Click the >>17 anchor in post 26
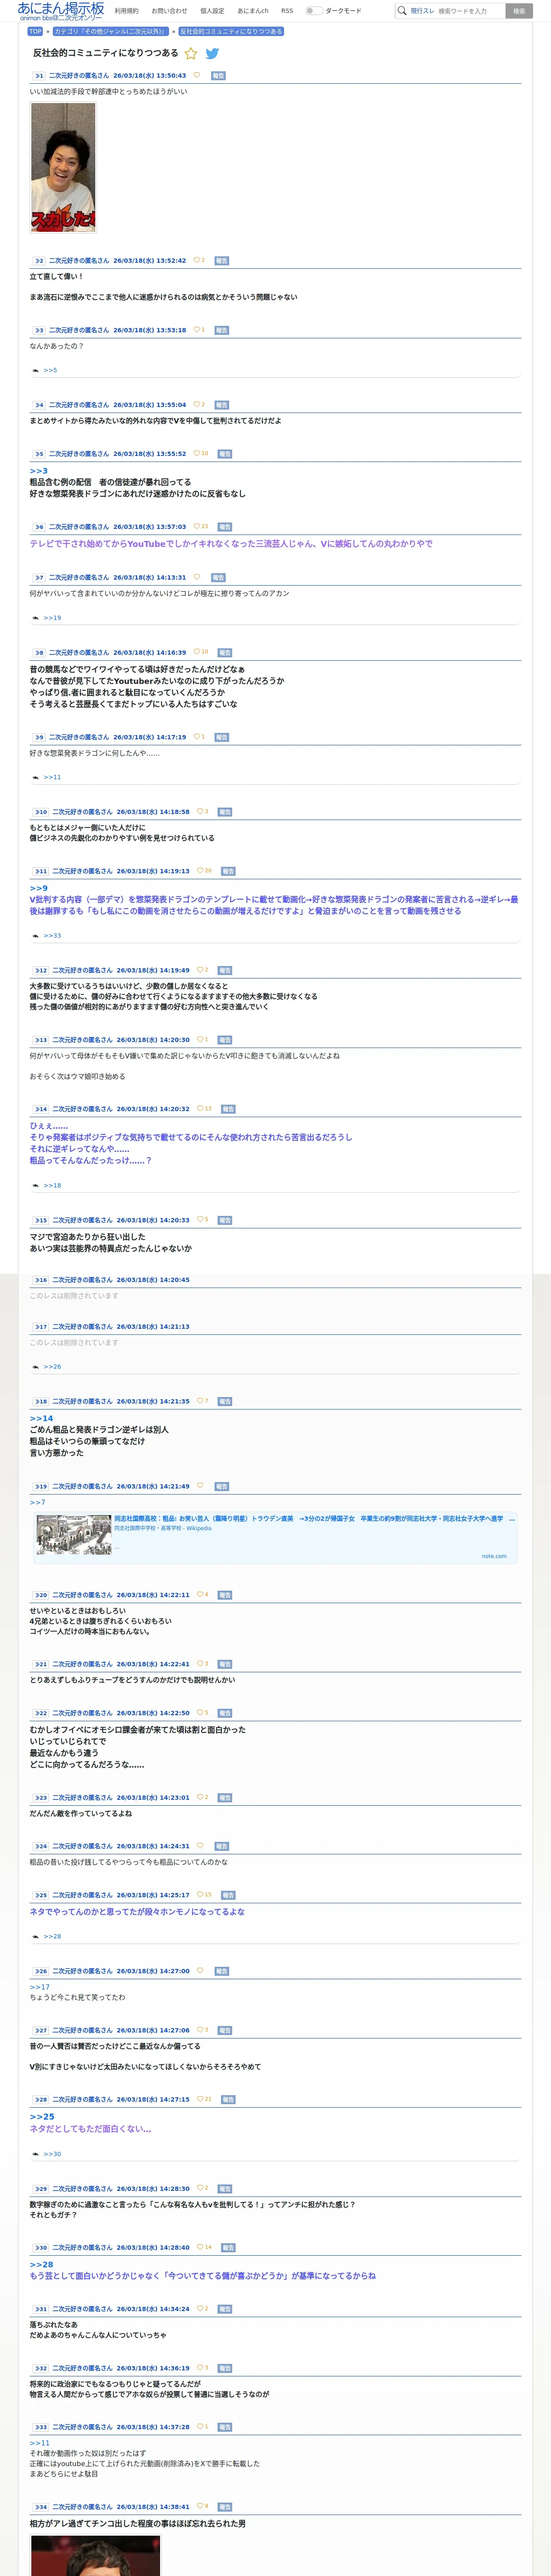551x2576 pixels. click(39, 1987)
